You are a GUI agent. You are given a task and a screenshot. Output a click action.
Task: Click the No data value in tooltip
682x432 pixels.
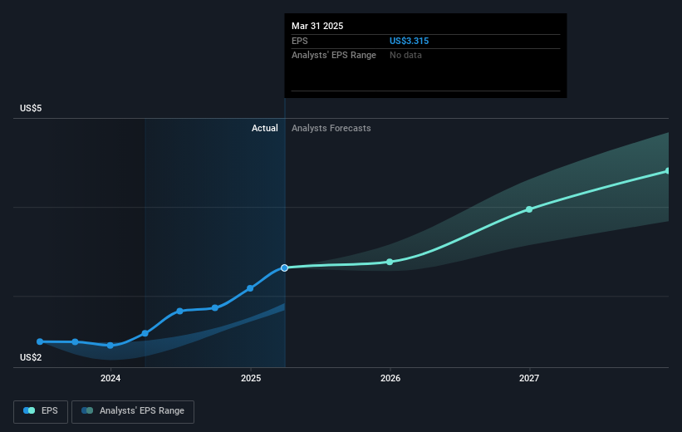(x=405, y=56)
